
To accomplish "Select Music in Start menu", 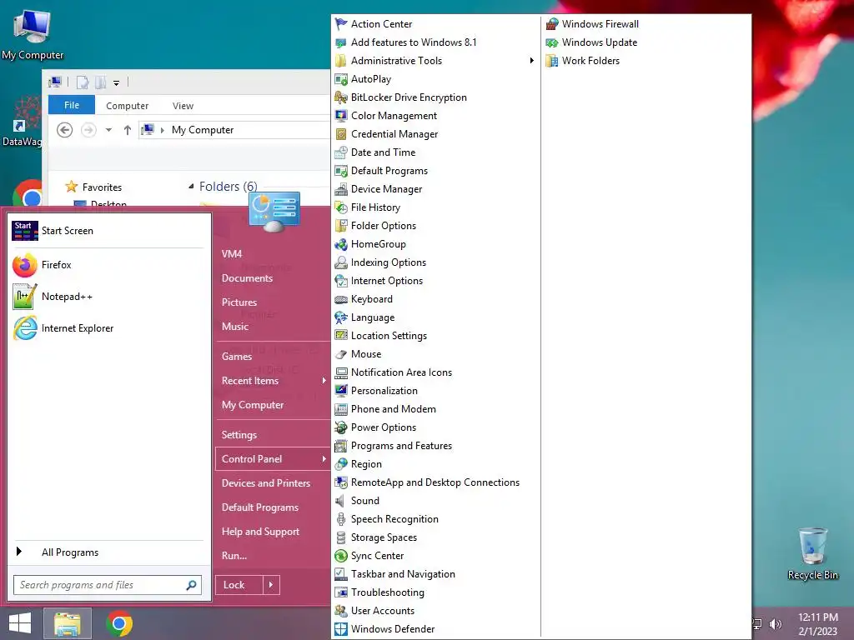I will (234, 327).
